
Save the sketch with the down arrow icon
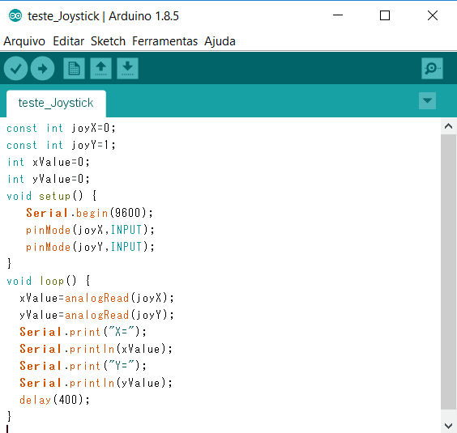(128, 69)
